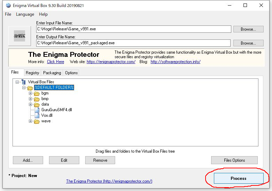Screen dimensions: 272x191
Task: Click the Remove button
Action: tap(100, 160)
